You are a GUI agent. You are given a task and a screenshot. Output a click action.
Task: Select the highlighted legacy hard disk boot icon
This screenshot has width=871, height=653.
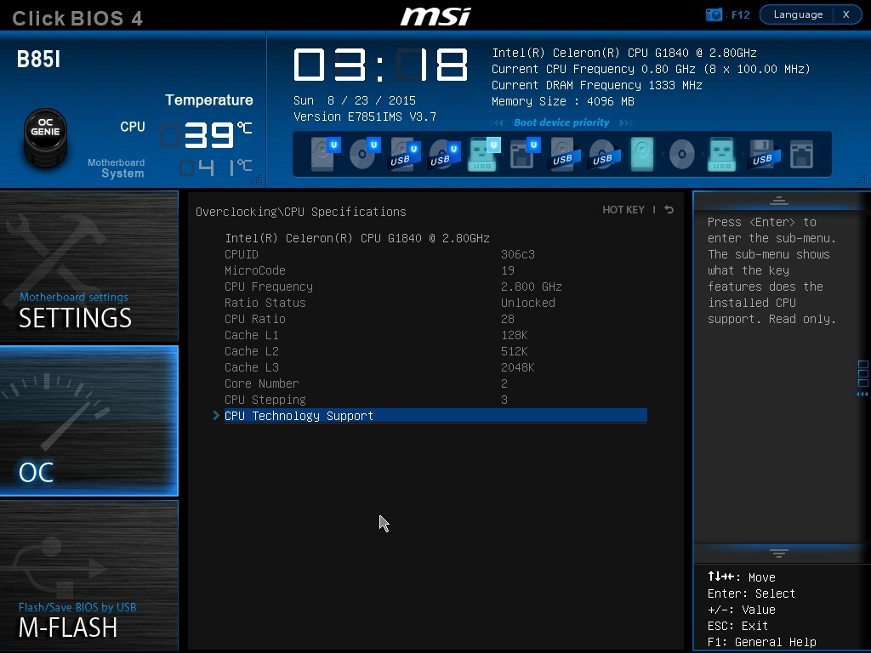pos(642,154)
